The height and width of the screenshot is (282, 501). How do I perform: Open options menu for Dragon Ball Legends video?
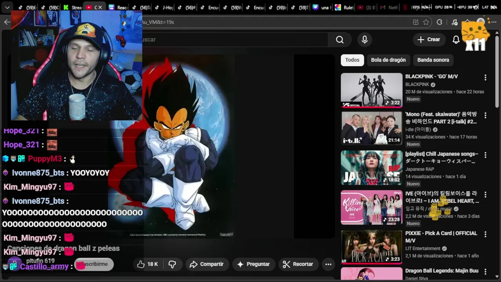[485, 272]
